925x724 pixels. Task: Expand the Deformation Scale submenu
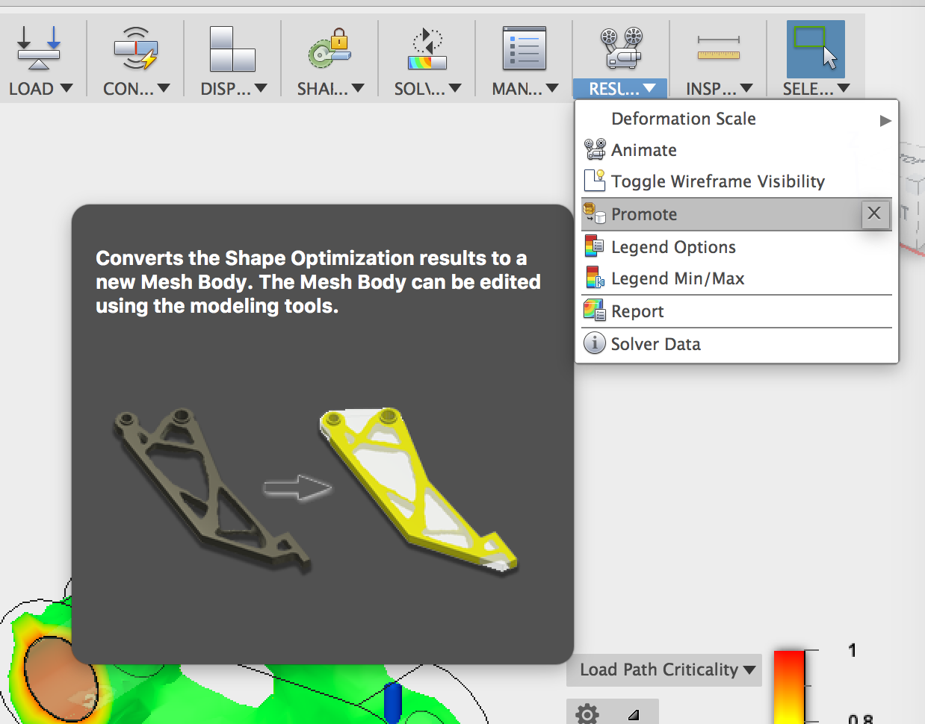885,119
